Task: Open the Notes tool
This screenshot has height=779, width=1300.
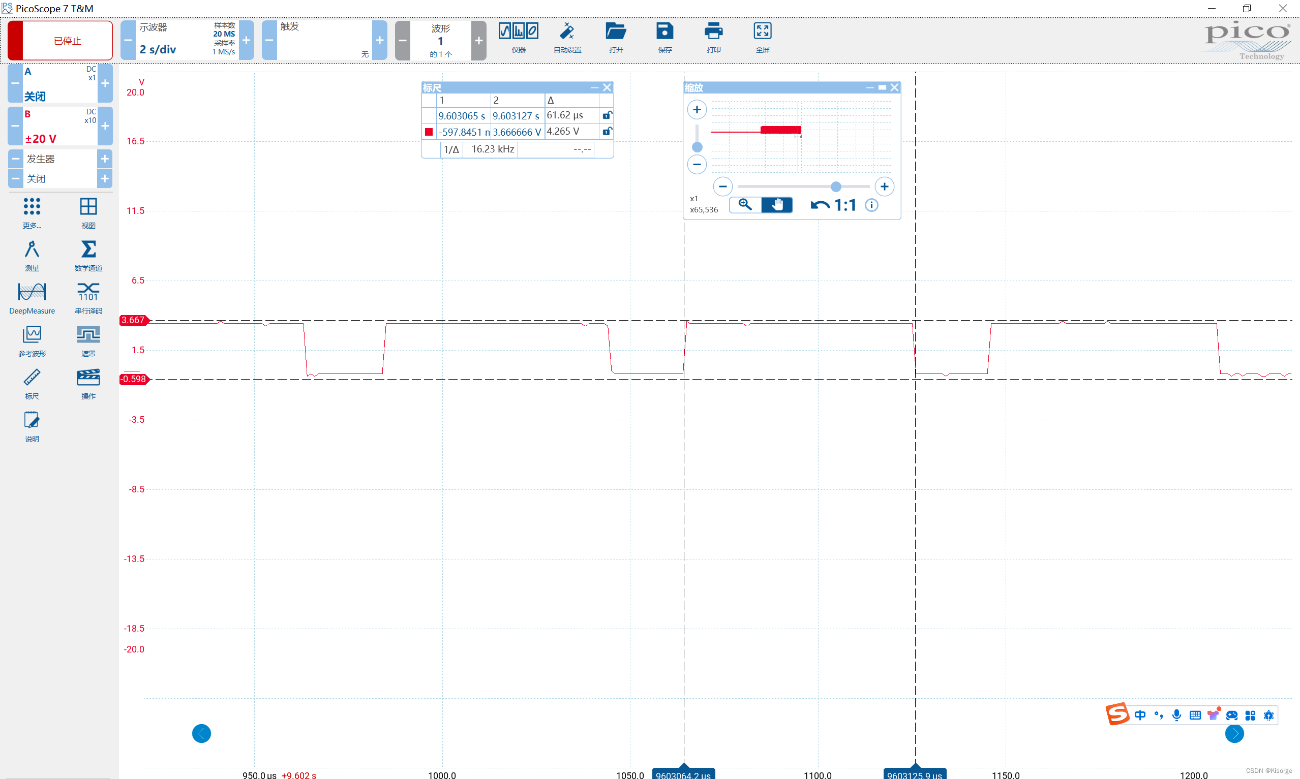Action: click(x=32, y=426)
